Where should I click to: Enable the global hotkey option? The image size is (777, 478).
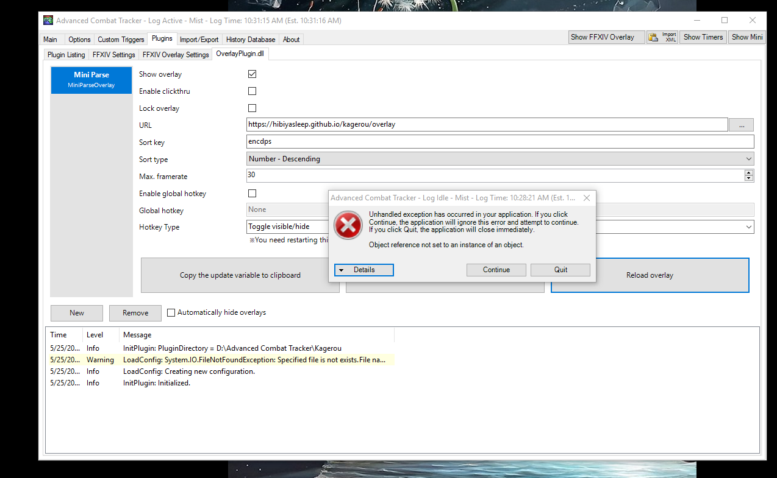252,193
